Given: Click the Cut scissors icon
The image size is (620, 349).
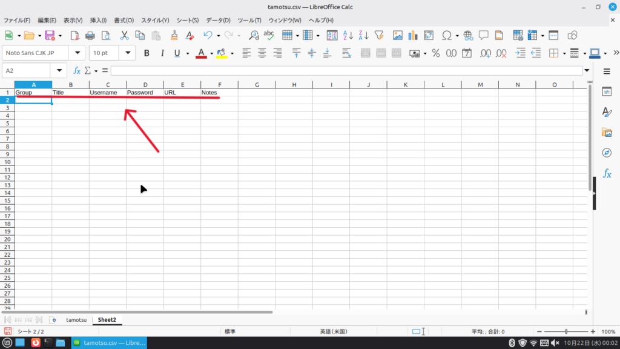Looking at the screenshot, I should coord(124,35).
